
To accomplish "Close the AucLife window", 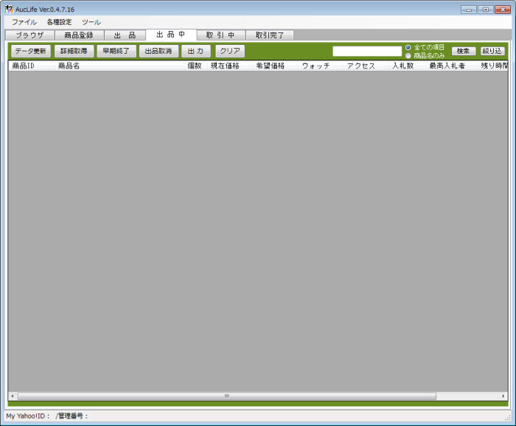I will point(503,10).
